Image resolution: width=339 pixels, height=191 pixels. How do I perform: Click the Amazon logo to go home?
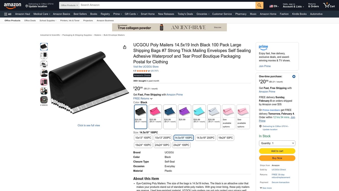tap(12, 5)
